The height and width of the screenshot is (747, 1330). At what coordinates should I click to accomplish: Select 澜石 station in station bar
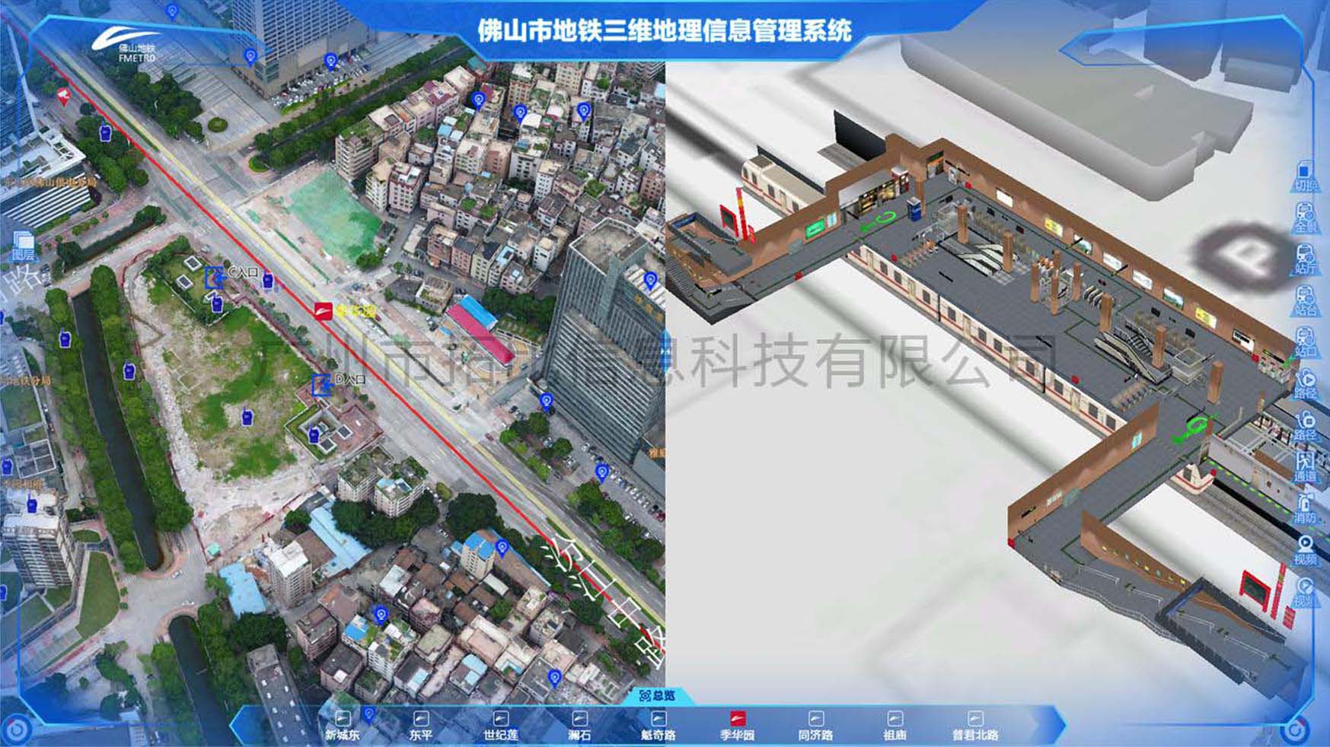tap(579, 726)
